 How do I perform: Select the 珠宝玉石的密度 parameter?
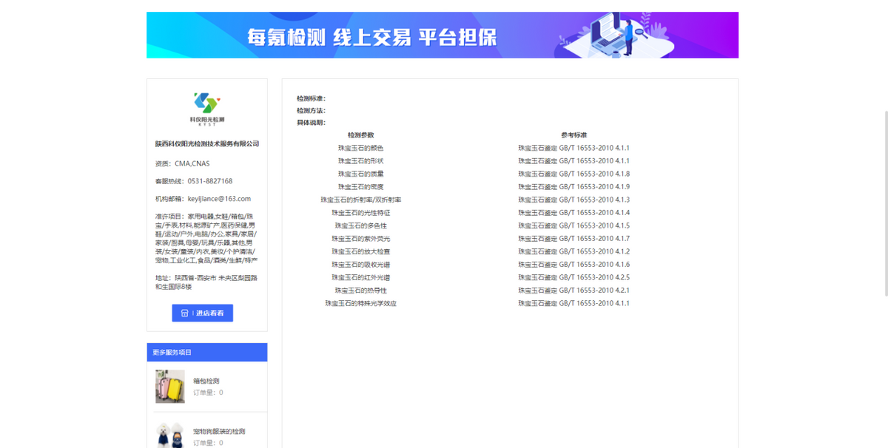pyautogui.click(x=360, y=187)
